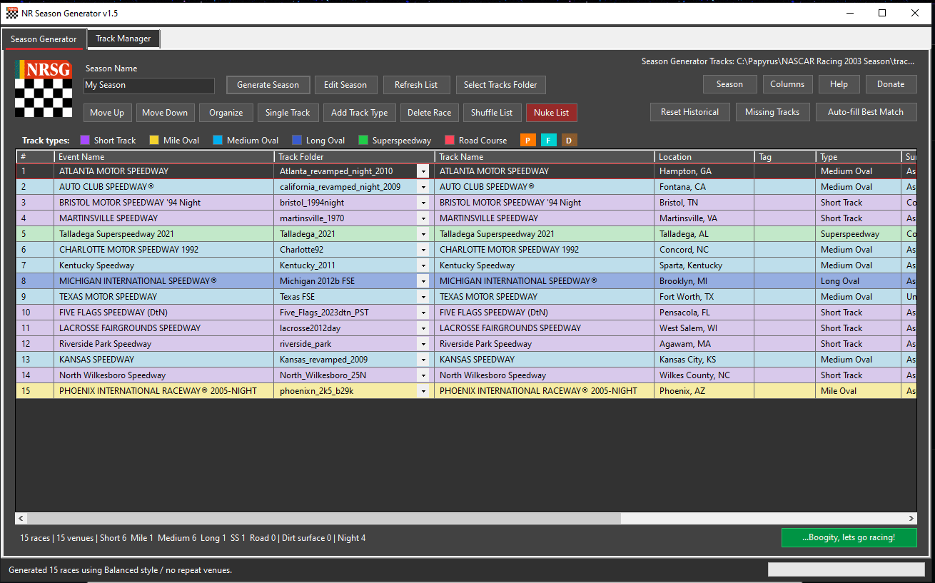The image size is (935, 583).
Task: Click the Medium Oval blue legend swatch
Action: click(x=218, y=141)
